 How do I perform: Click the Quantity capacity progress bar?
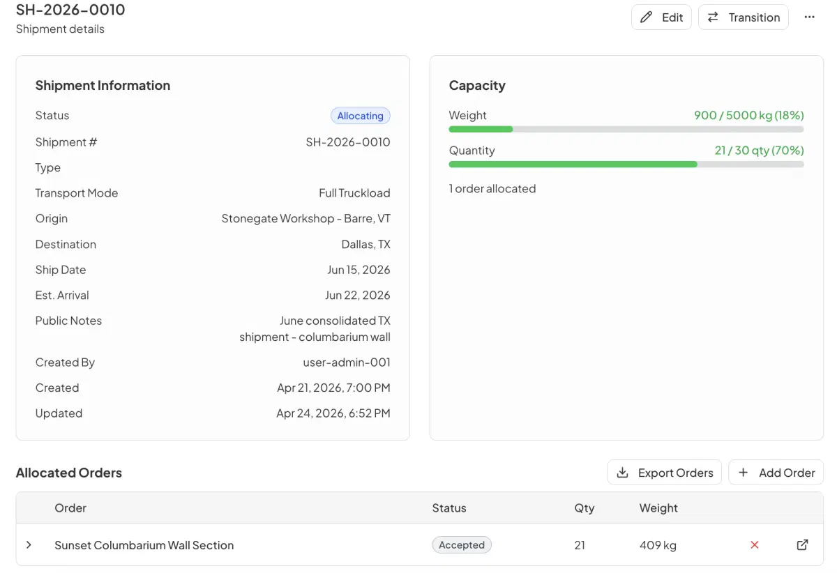pos(626,165)
